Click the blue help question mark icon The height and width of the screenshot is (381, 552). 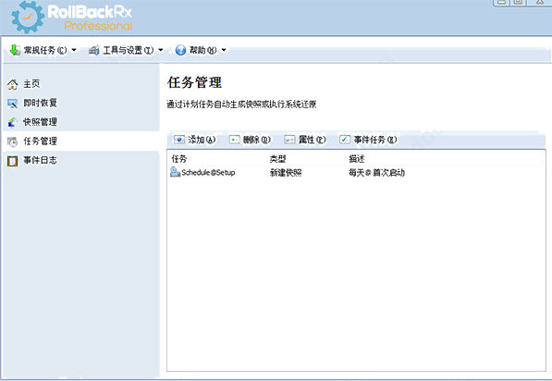(180, 50)
